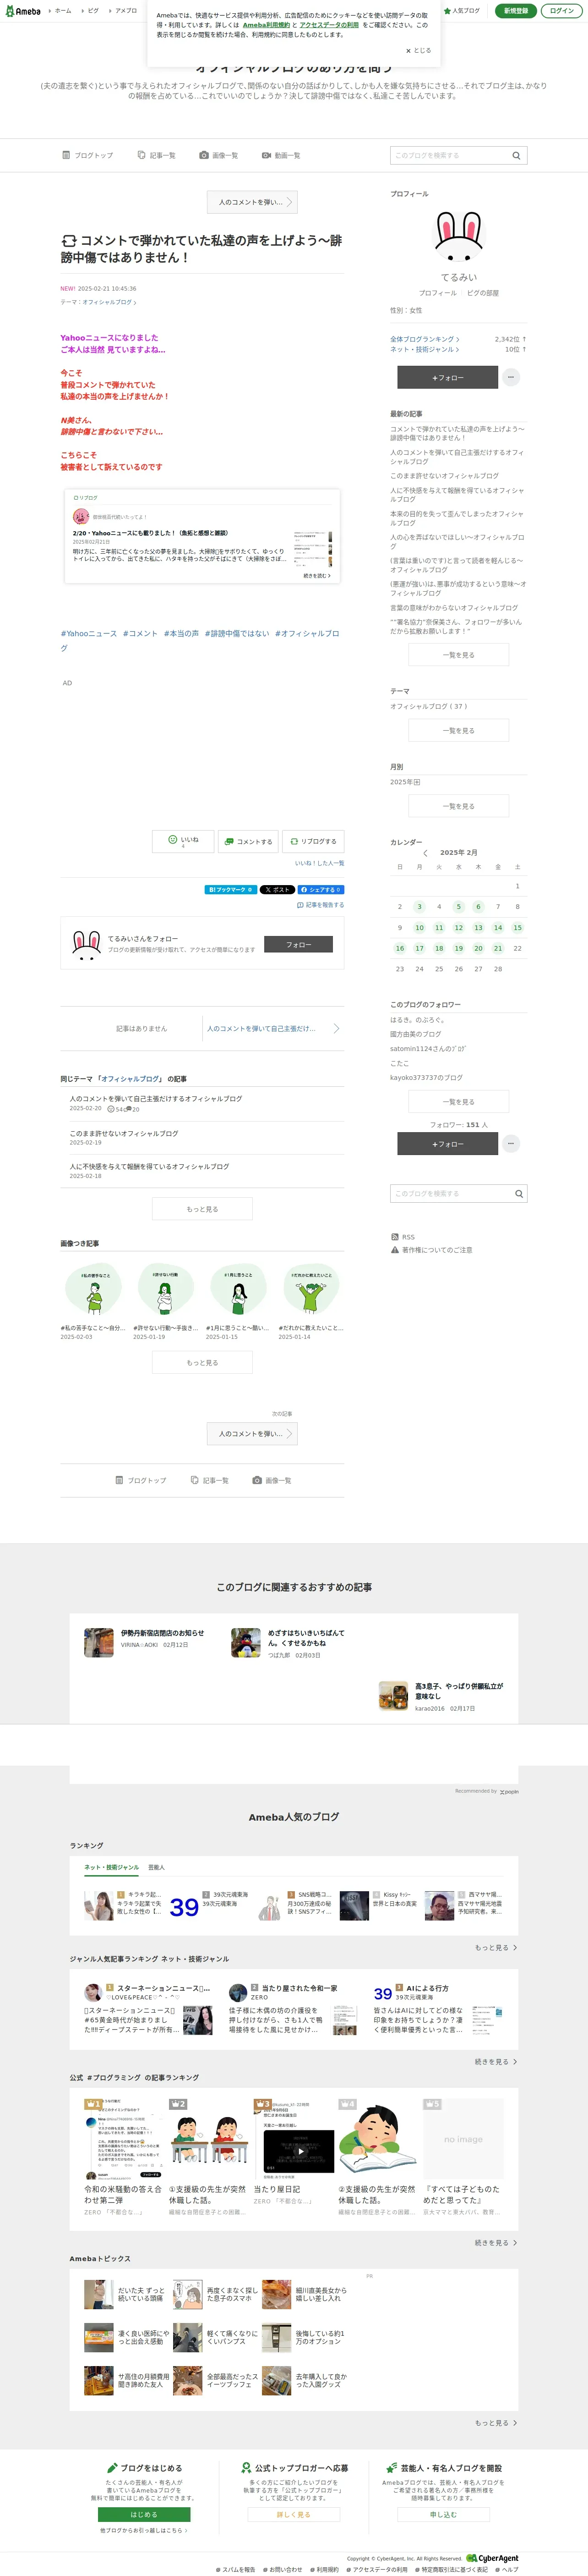Open 動画一覧 tab in top navigation

point(282,156)
